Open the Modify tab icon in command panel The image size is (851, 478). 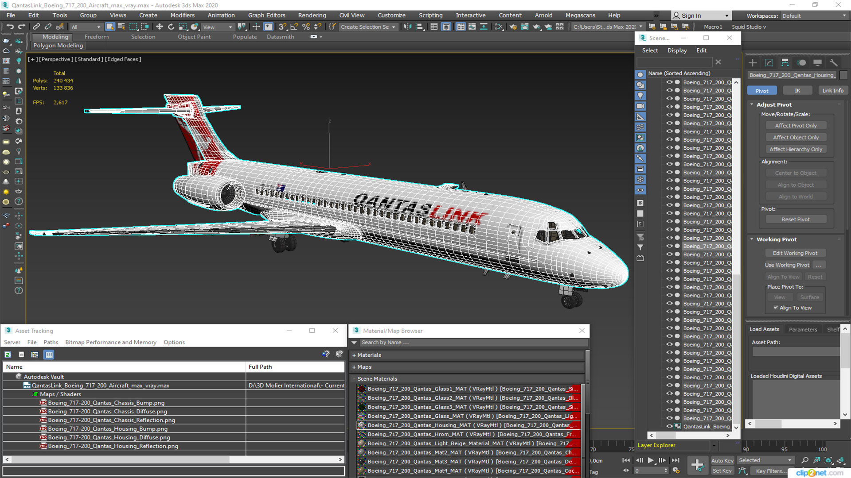pos(769,62)
